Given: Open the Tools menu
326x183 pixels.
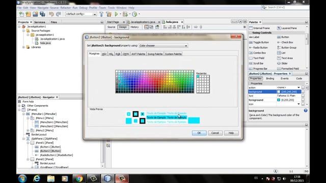Looking at the screenshot, I should pos(111,8).
